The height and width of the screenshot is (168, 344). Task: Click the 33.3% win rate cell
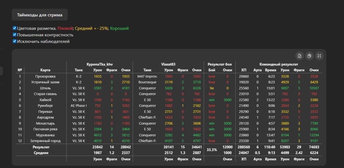point(212,150)
